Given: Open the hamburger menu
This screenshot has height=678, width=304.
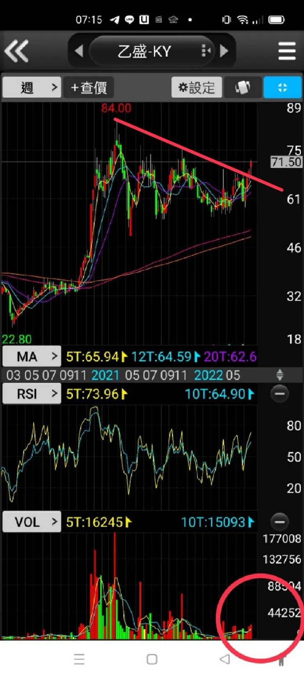Looking at the screenshot, I should pos(287,51).
